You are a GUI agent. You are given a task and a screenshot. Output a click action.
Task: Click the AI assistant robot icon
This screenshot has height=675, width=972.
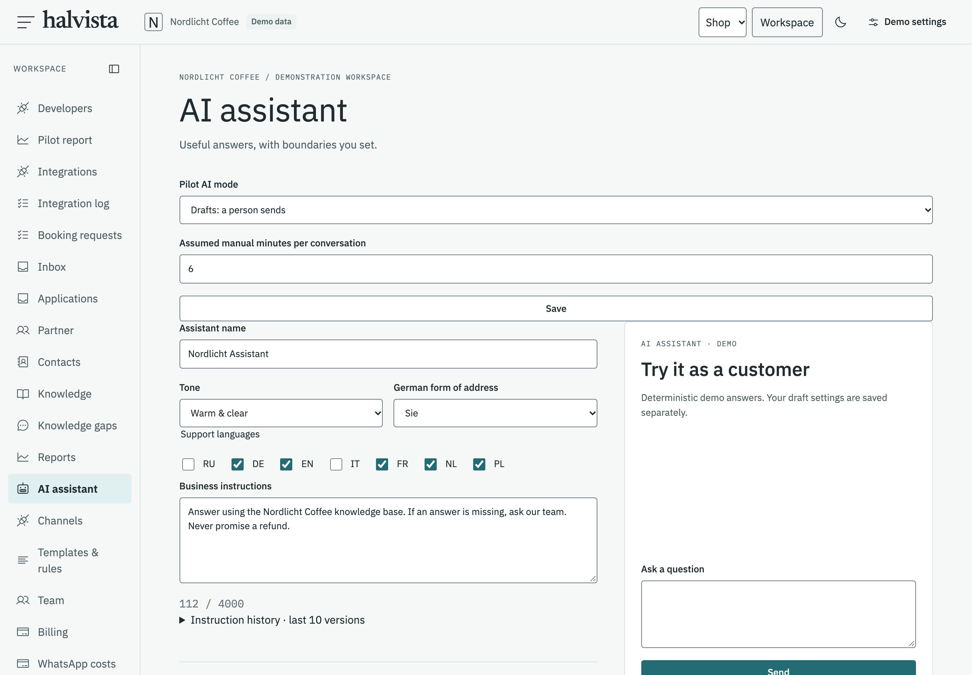23,489
